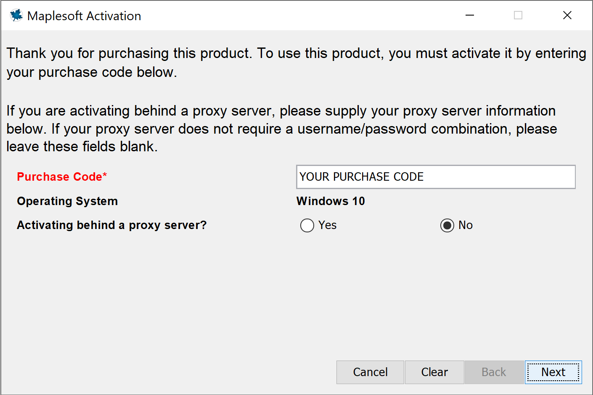The image size is (593, 395).
Task: Click the proxy server information paragraph
Action: click(281, 129)
